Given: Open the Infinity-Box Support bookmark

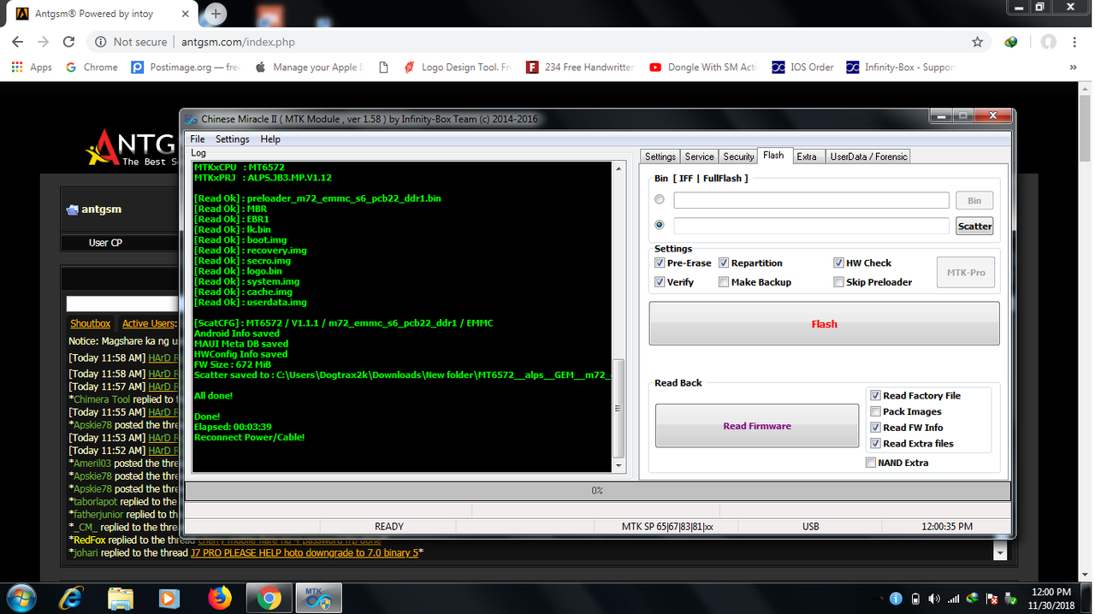Looking at the screenshot, I should click(x=900, y=67).
